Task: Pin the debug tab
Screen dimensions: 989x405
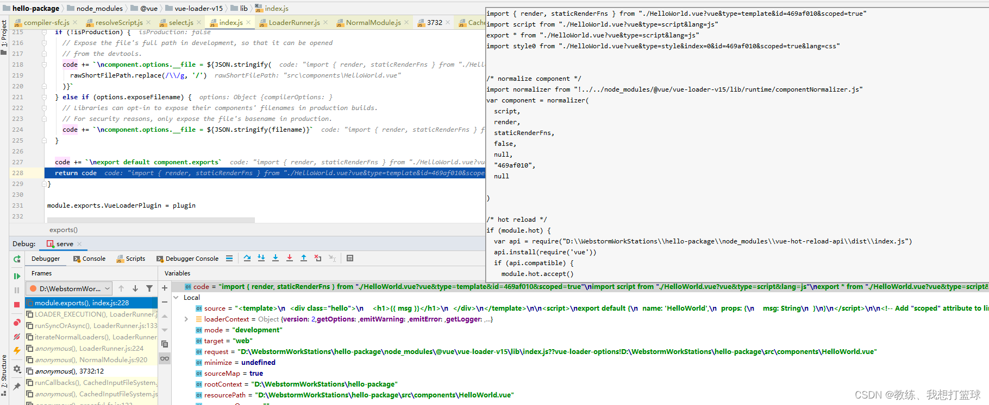Action: pos(17,387)
